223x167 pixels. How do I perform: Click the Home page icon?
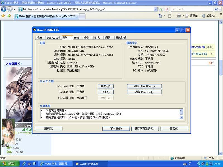(160, 16)
